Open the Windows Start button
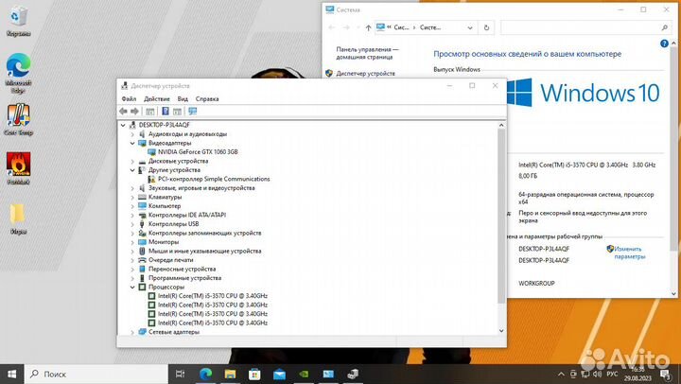Screen dimensions: 681x384 (x=11, y=374)
